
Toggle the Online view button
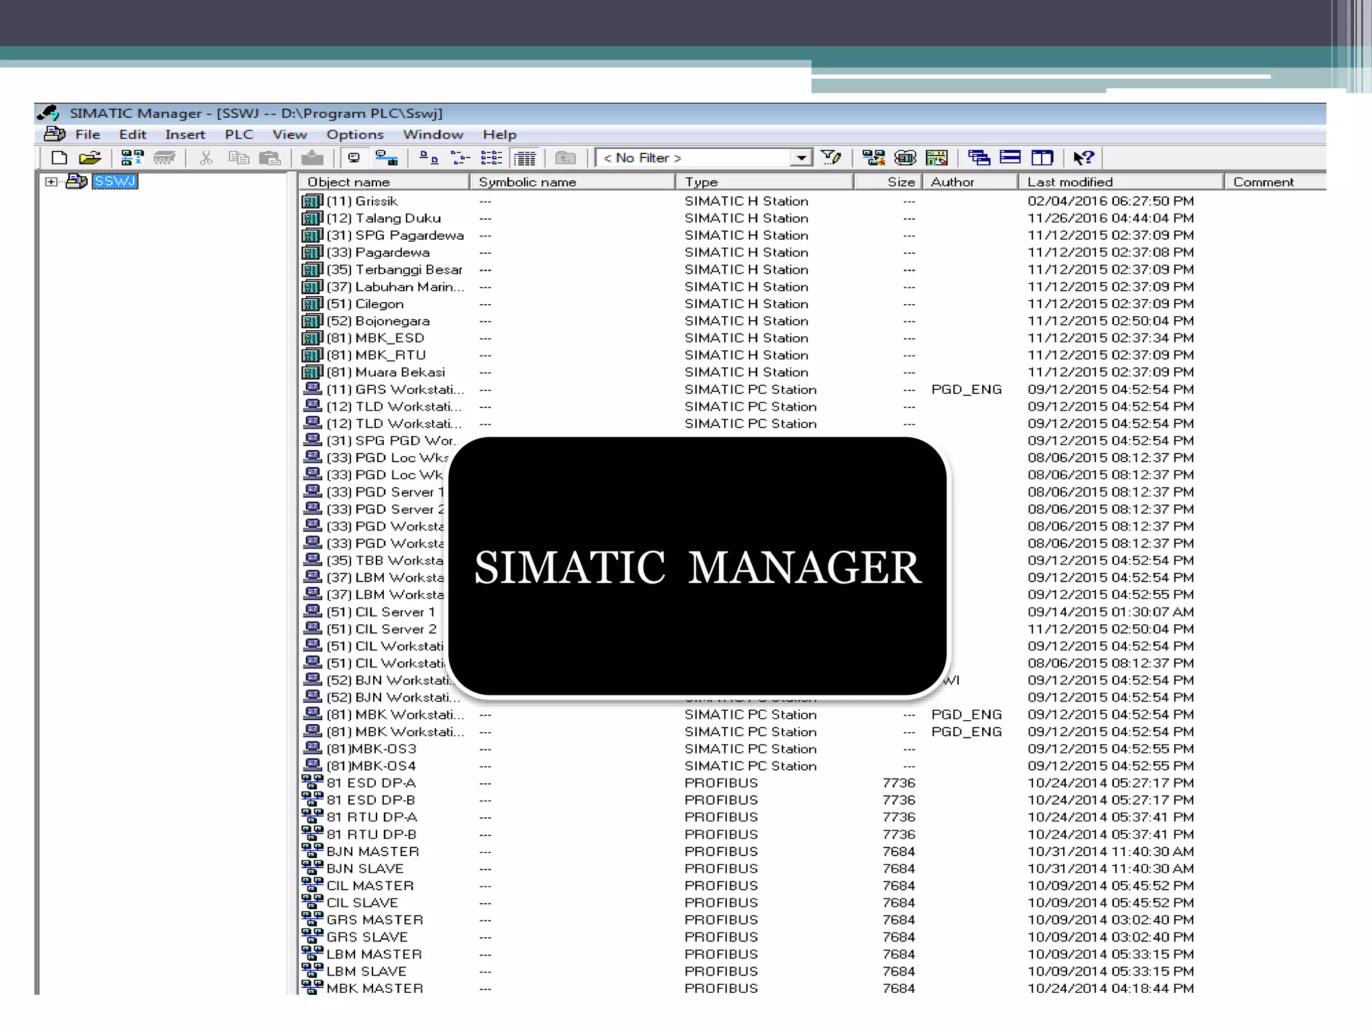[x=386, y=158]
